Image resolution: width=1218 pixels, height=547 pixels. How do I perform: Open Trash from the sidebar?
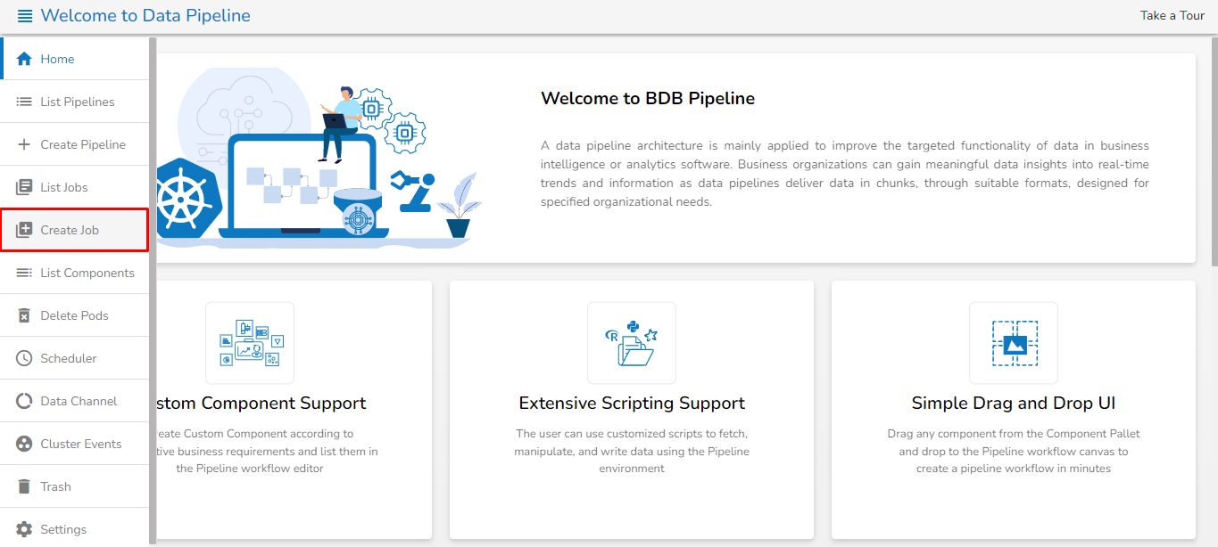(x=75, y=486)
